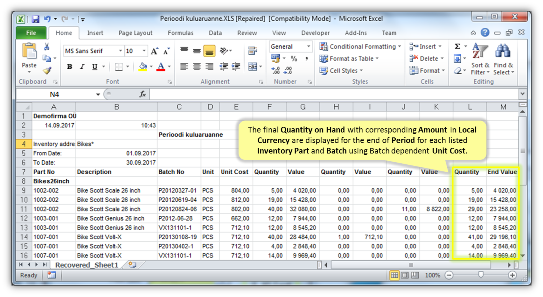This screenshot has height=297, width=543.
Task: Click the Format cells button
Action: tap(427, 70)
